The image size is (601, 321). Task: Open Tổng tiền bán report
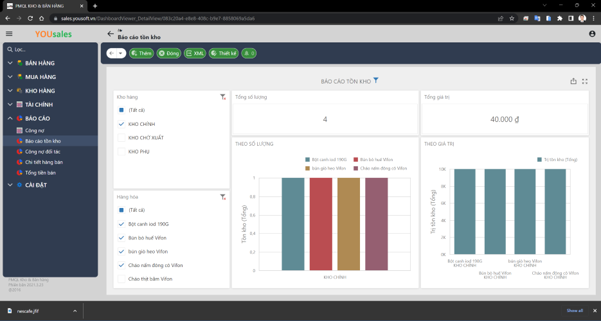point(50,173)
